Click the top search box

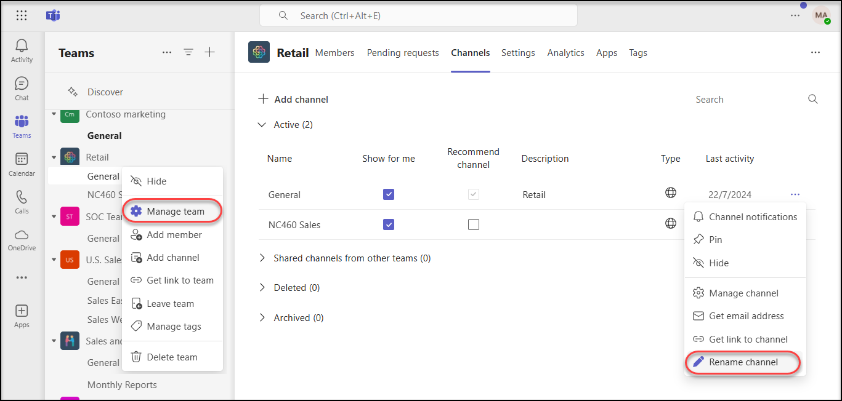coord(419,15)
